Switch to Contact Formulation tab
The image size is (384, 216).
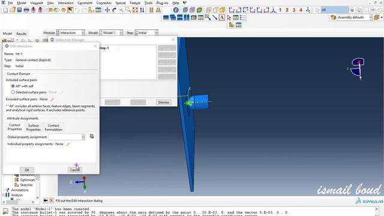click(x=53, y=127)
